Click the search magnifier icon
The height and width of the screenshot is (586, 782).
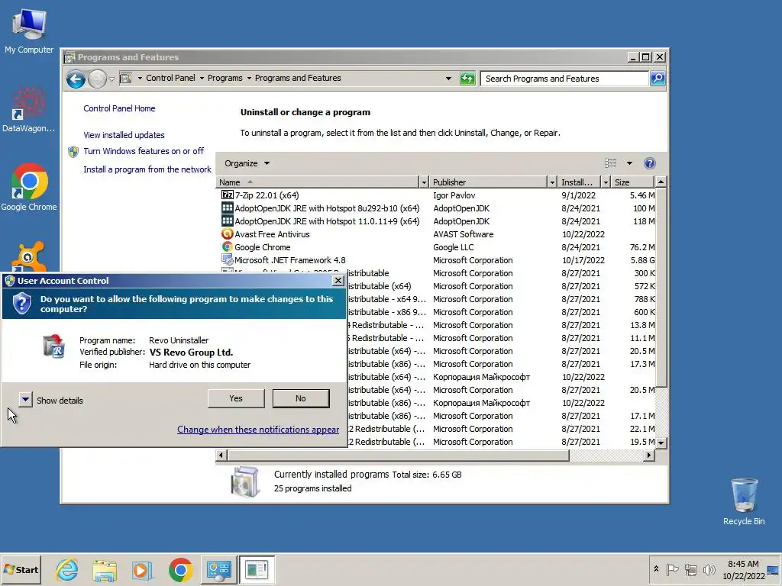[x=658, y=79]
